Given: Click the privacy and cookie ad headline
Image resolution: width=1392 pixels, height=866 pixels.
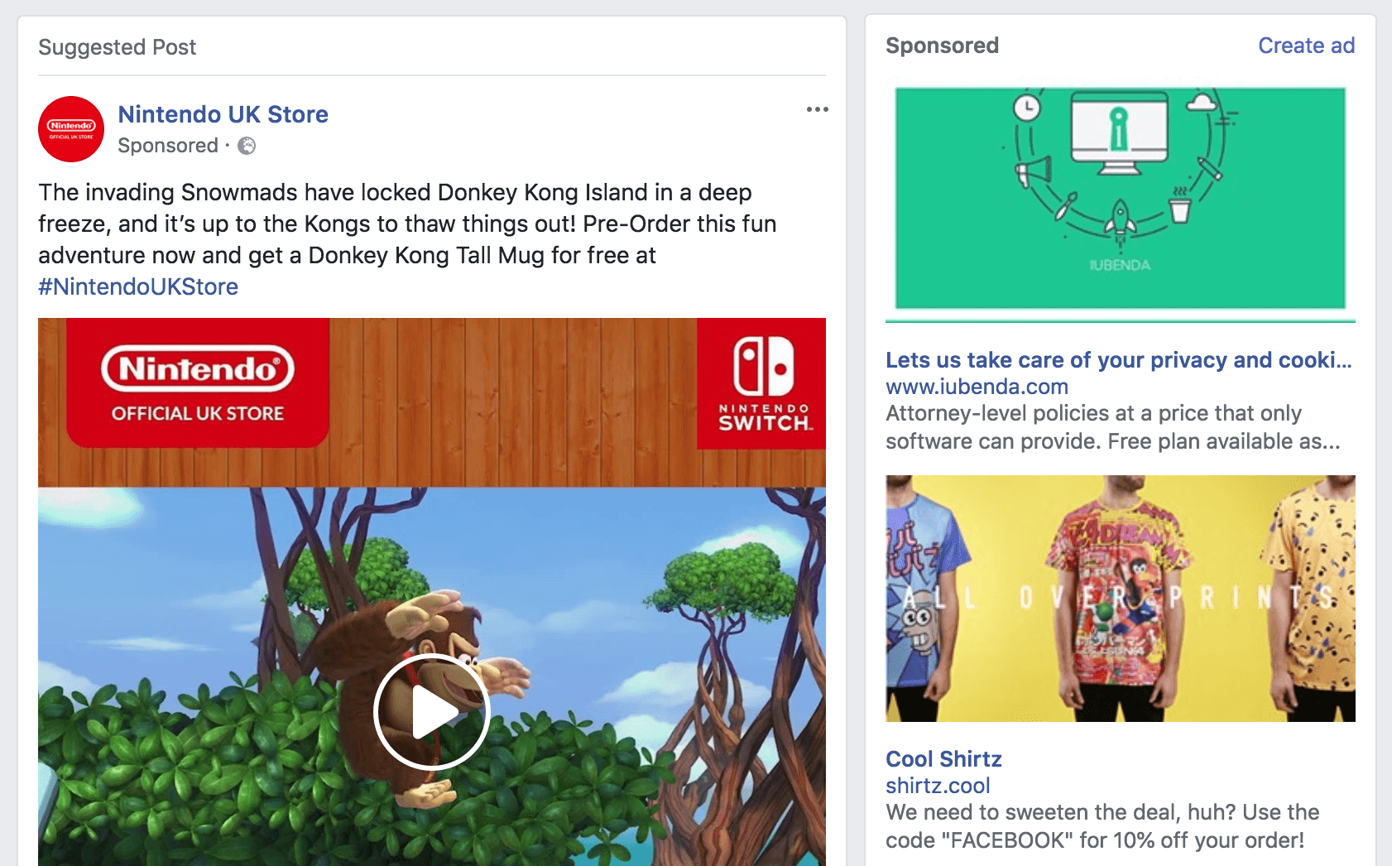Looking at the screenshot, I should click(x=1119, y=360).
